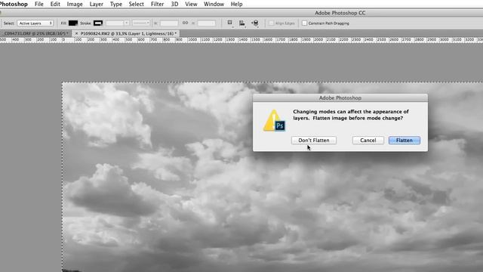Open the View menu
483x272 pixels.
click(191, 4)
